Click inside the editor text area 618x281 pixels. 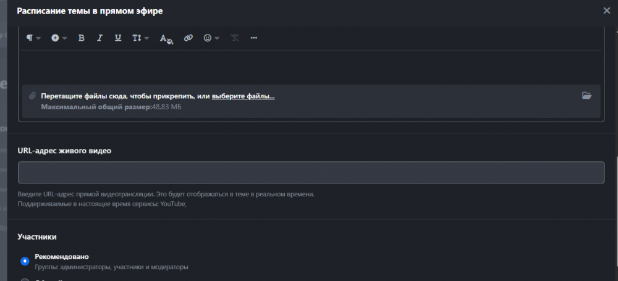coord(311,66)
